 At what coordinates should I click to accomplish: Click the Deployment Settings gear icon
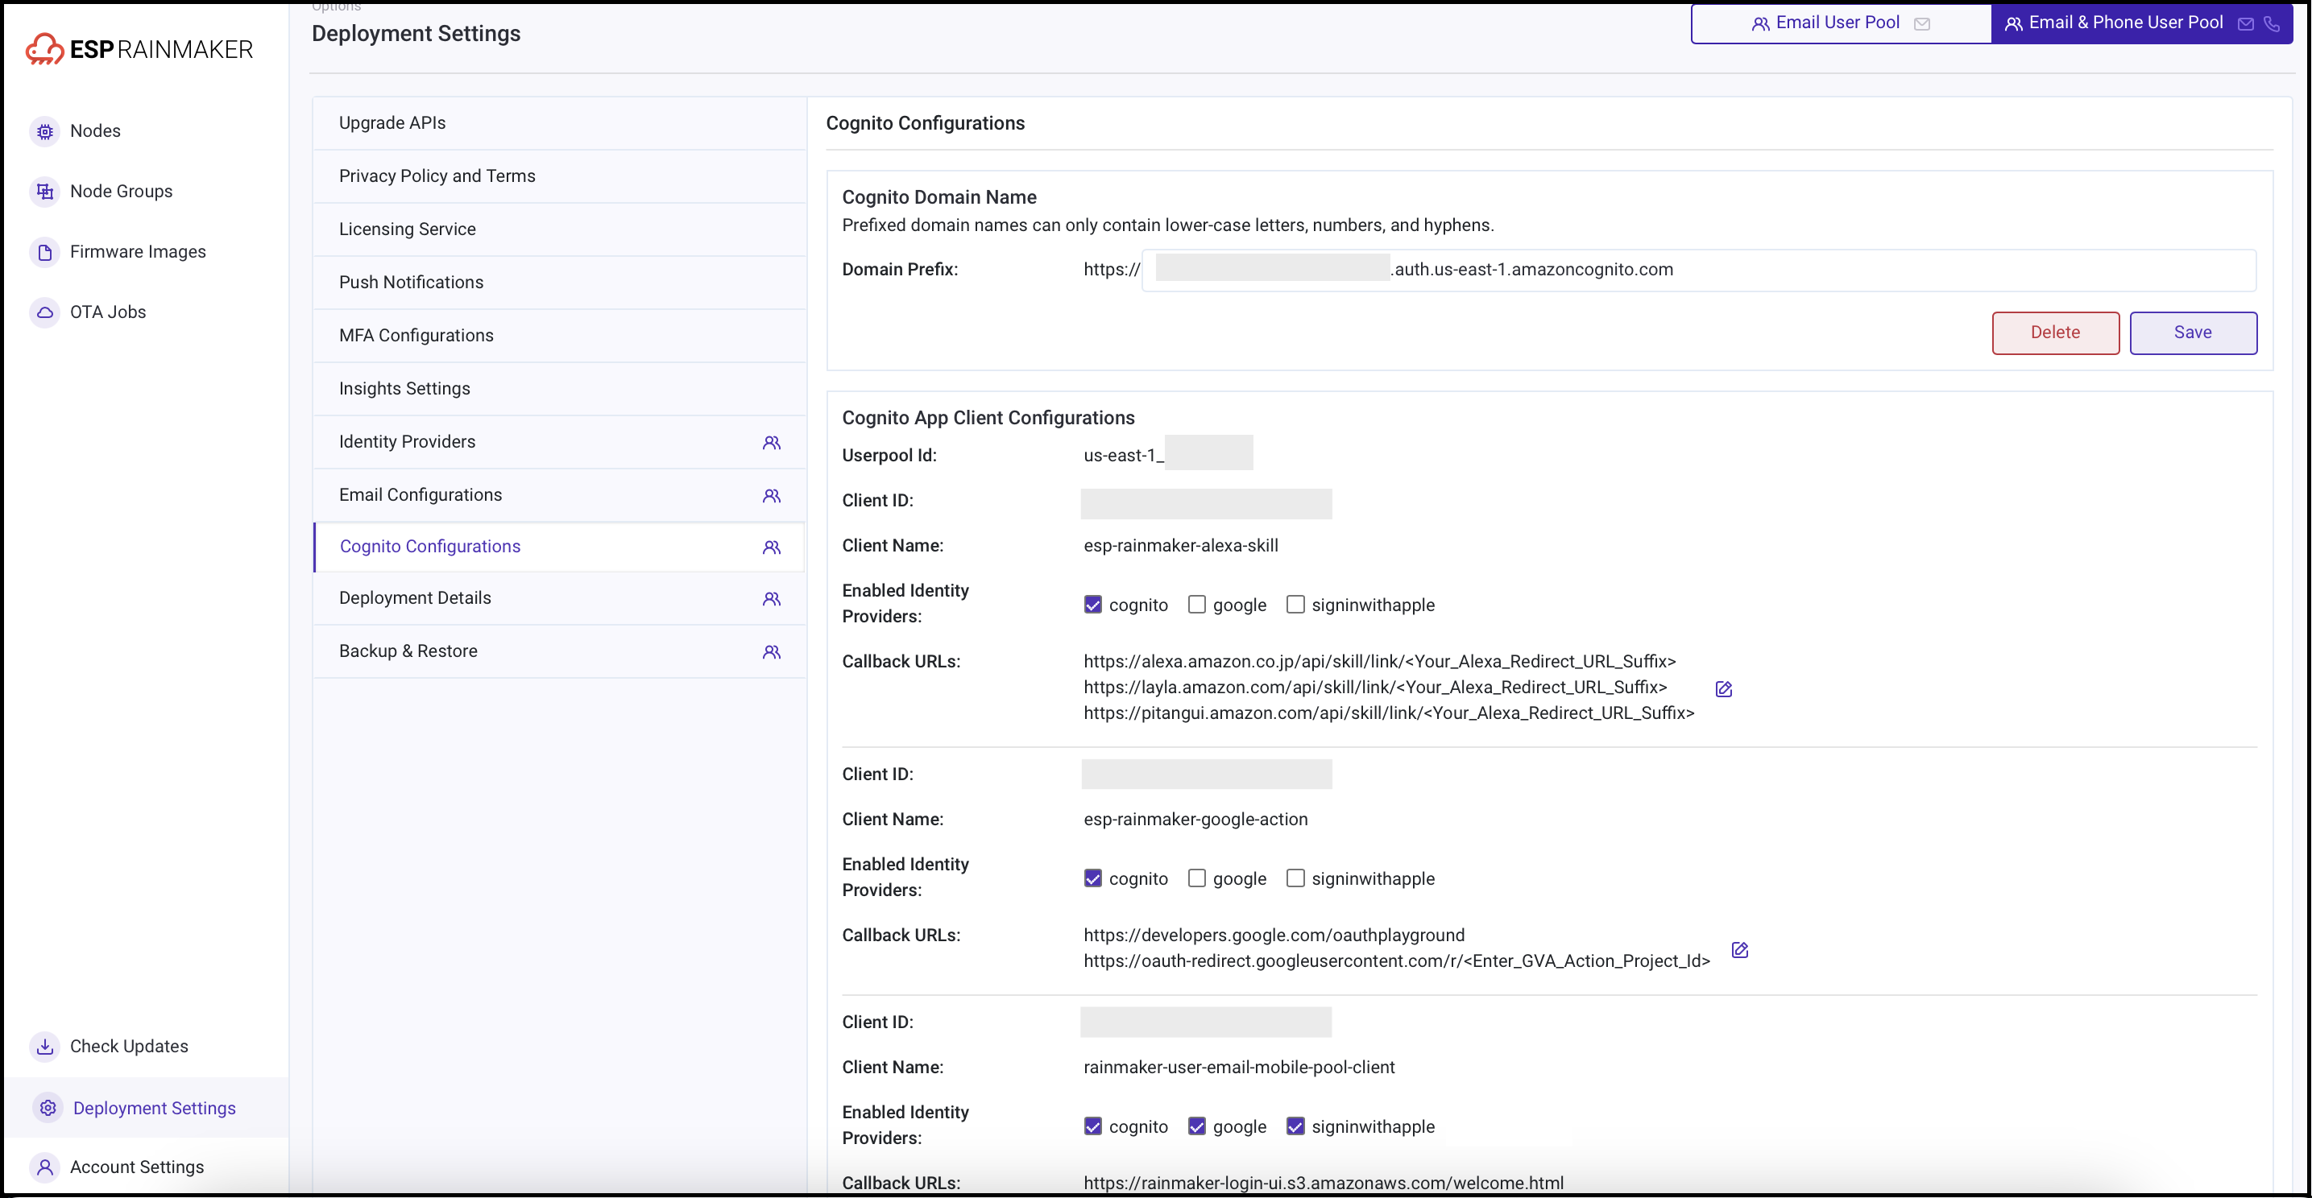tap(48, 1109)
